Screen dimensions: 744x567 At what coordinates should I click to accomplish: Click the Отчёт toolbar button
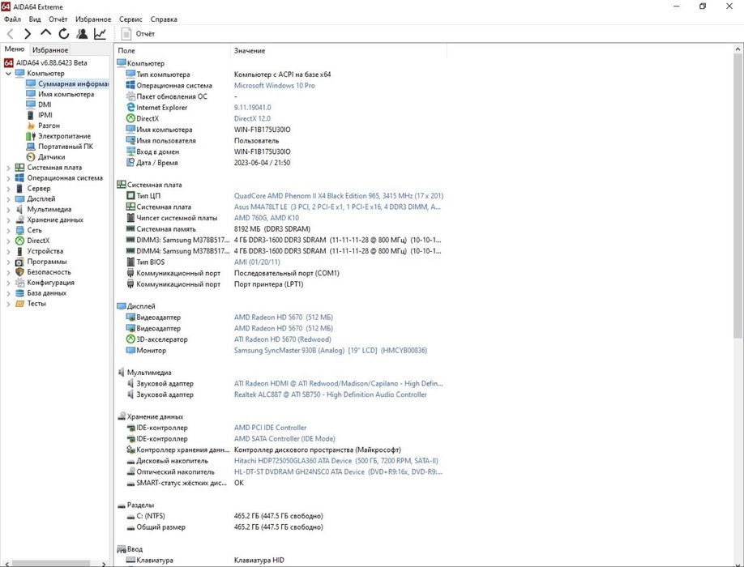138,34
